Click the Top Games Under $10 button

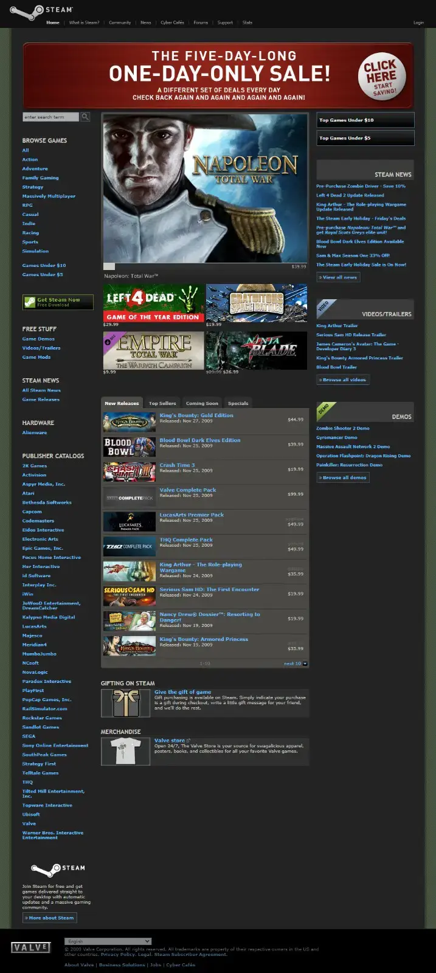[x=365, y=120]
